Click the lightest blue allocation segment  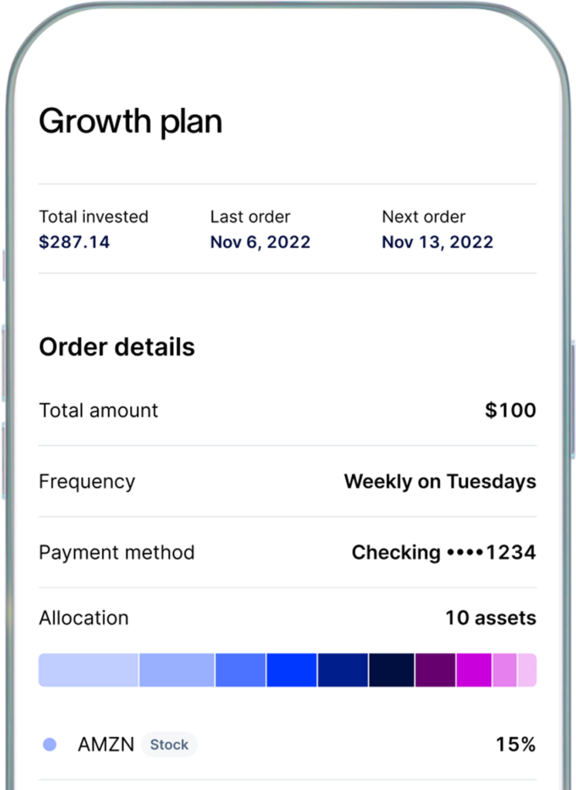pos(88,670)
